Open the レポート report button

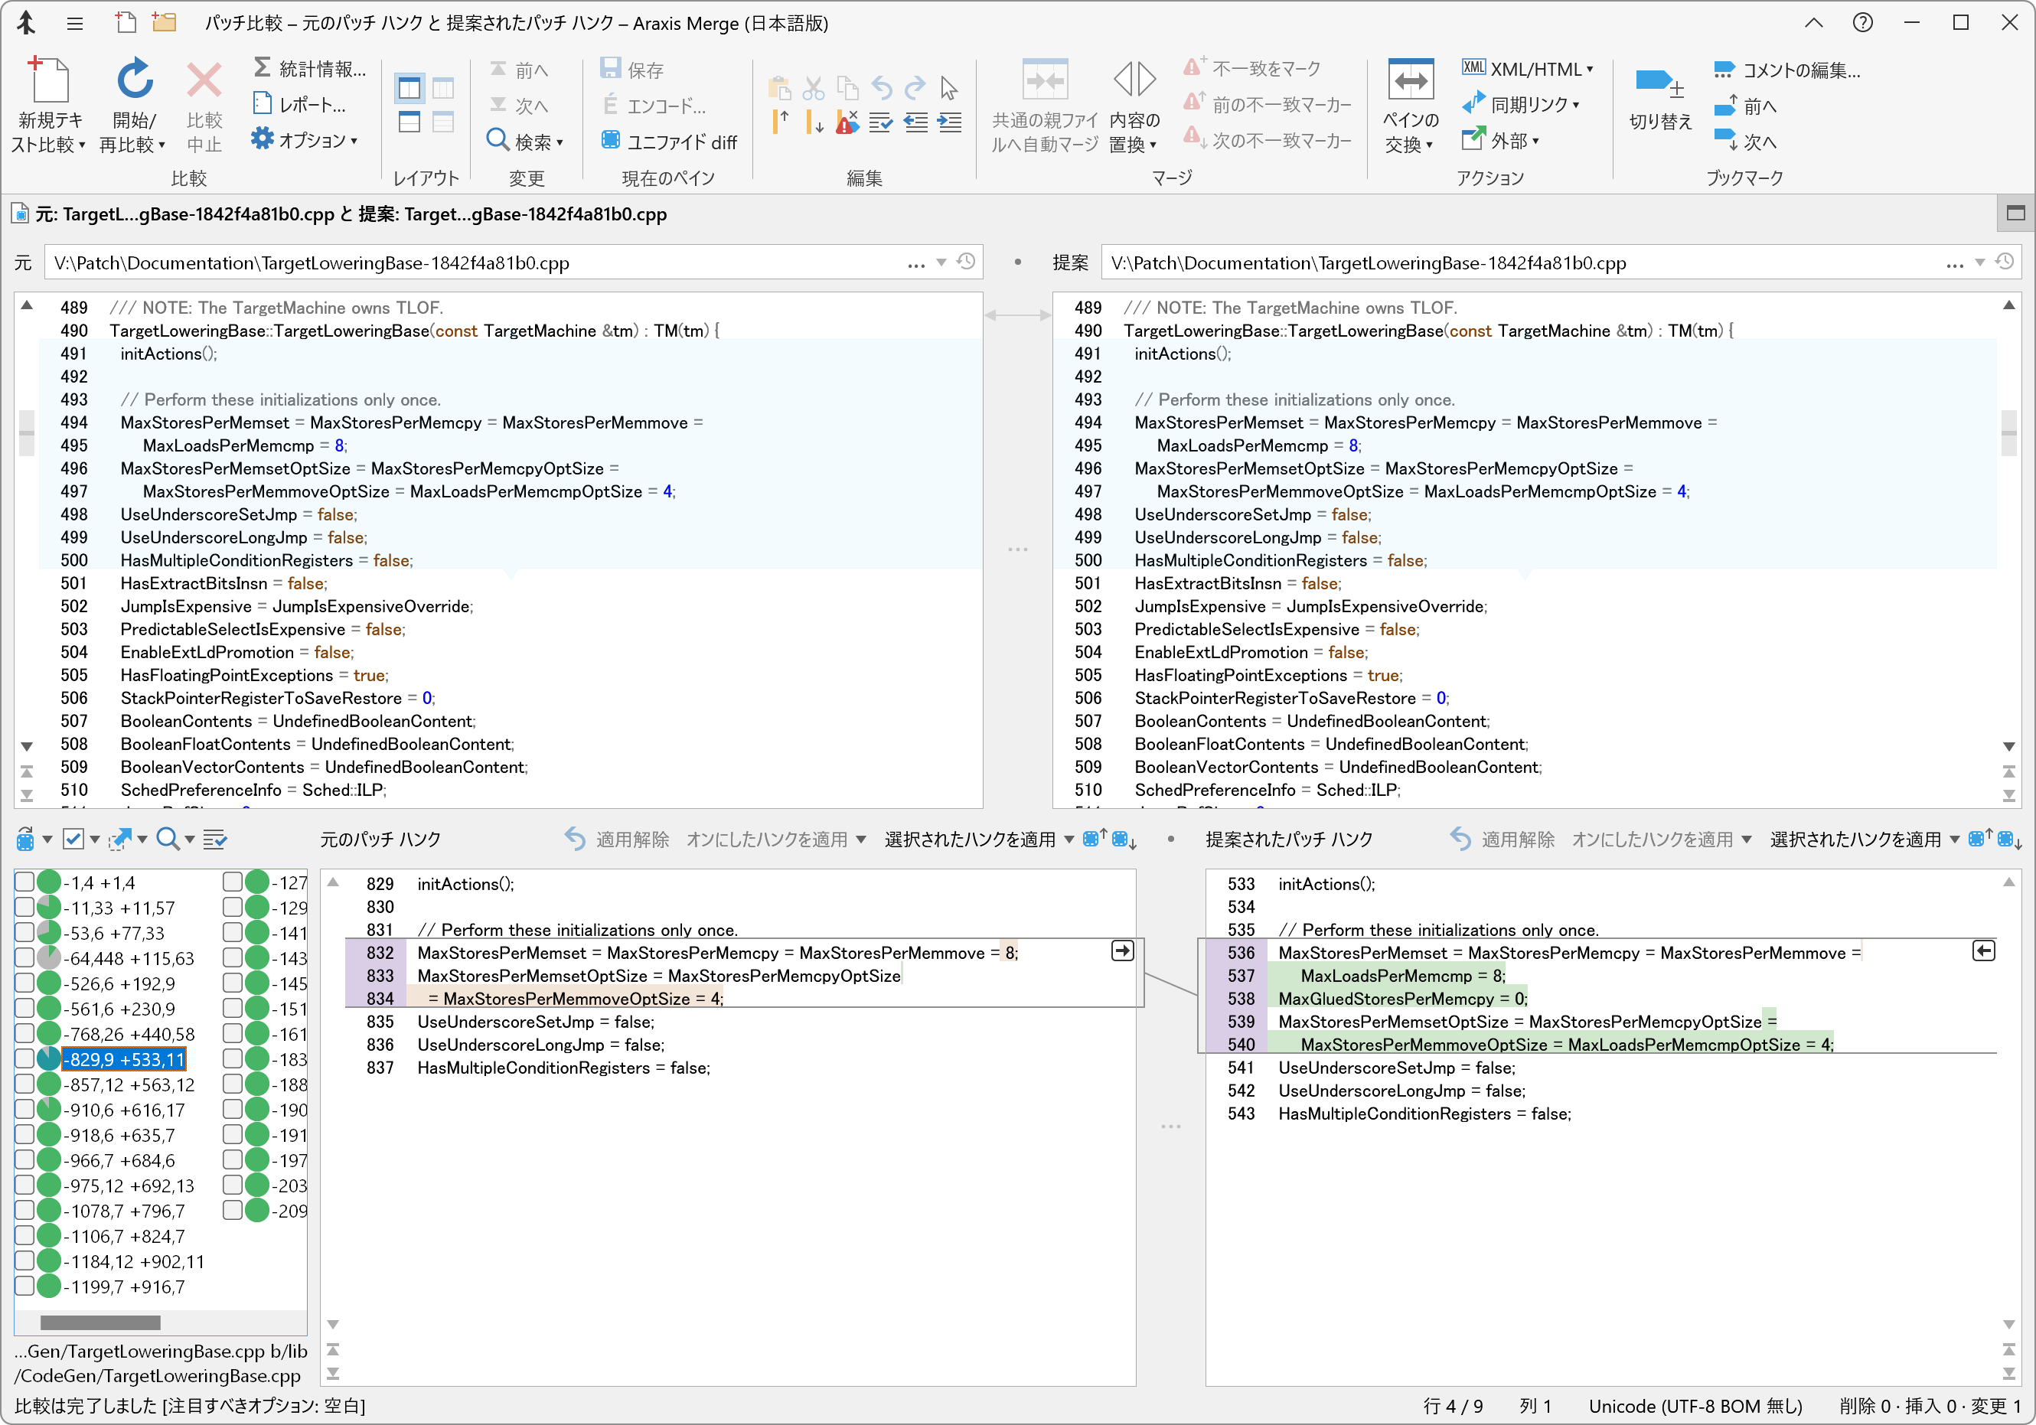click(x=299, y=105)
